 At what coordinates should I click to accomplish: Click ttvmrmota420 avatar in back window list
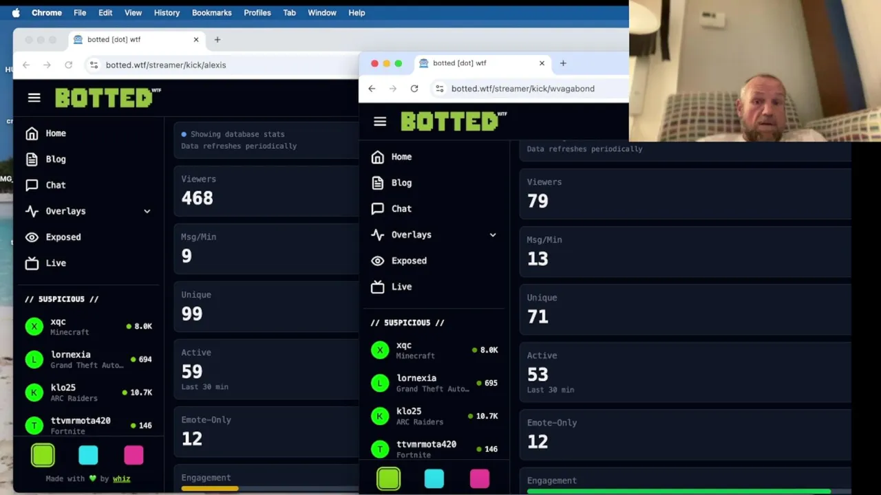click(x=34, y=426)
